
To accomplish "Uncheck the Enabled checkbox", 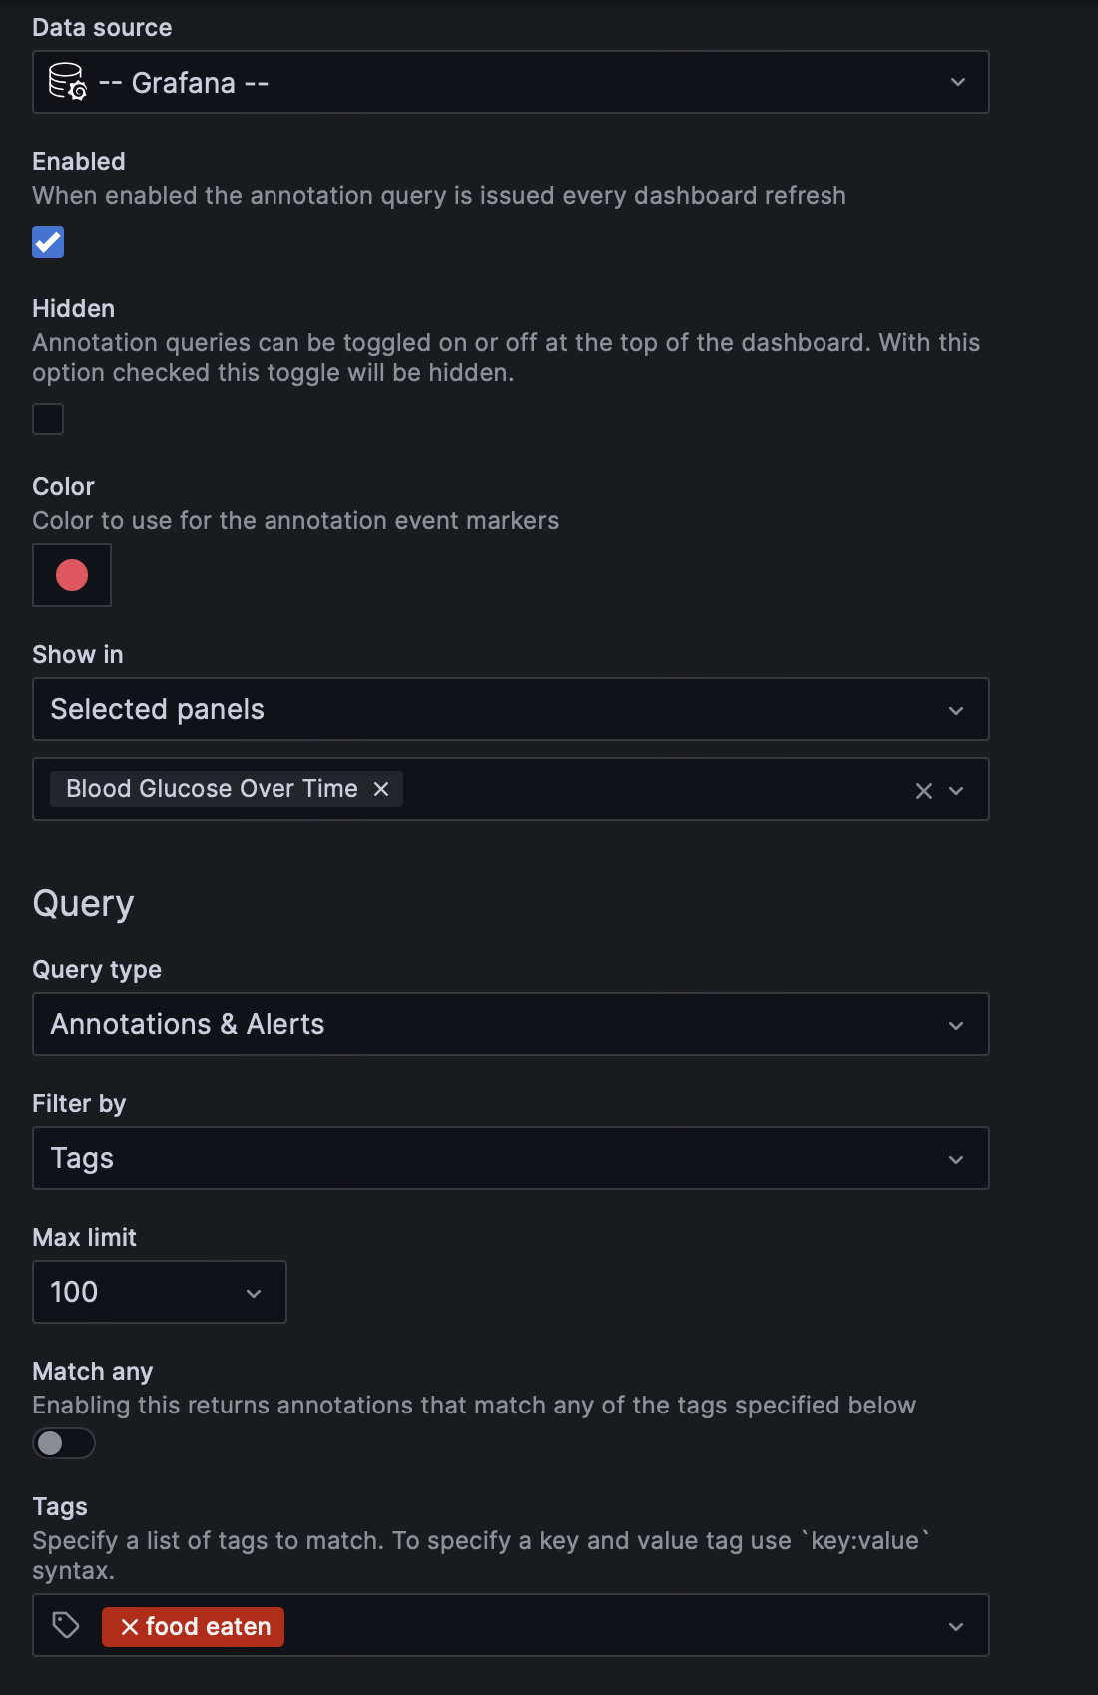I will tap(48, 242).
